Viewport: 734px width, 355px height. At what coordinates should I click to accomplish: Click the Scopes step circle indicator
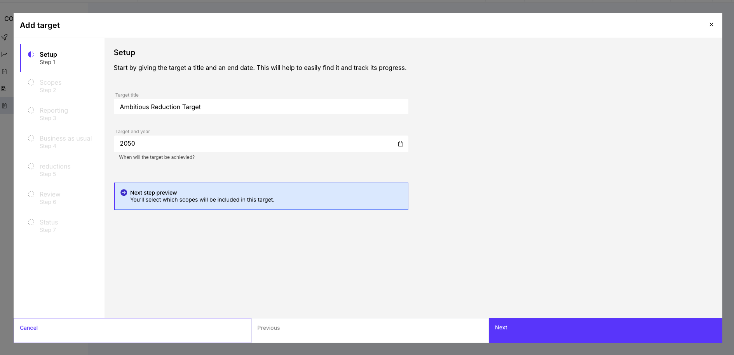31,82
